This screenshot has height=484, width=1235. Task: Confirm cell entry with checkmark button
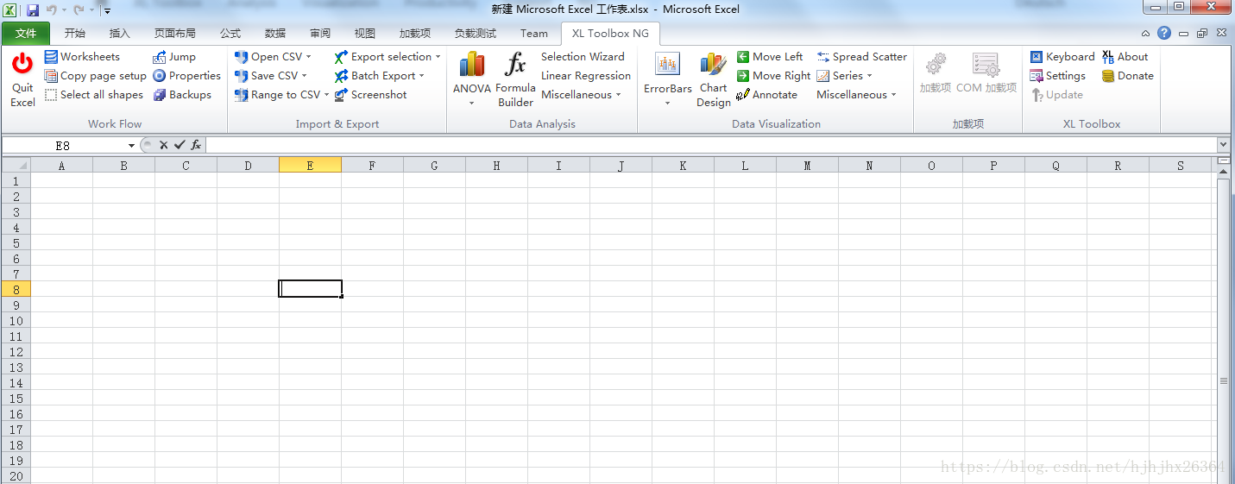(x=180, y=145)
